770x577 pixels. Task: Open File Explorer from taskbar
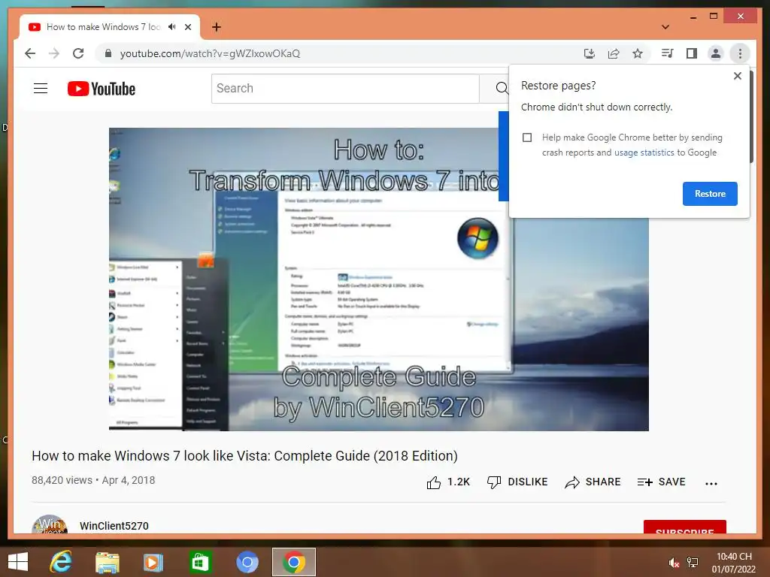pyautogui.click(x=108, y=562)
